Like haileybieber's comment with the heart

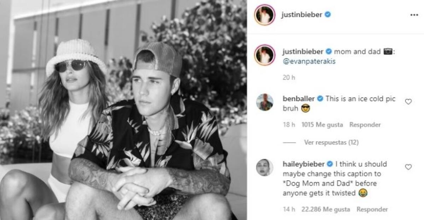[x=408, y=167]
